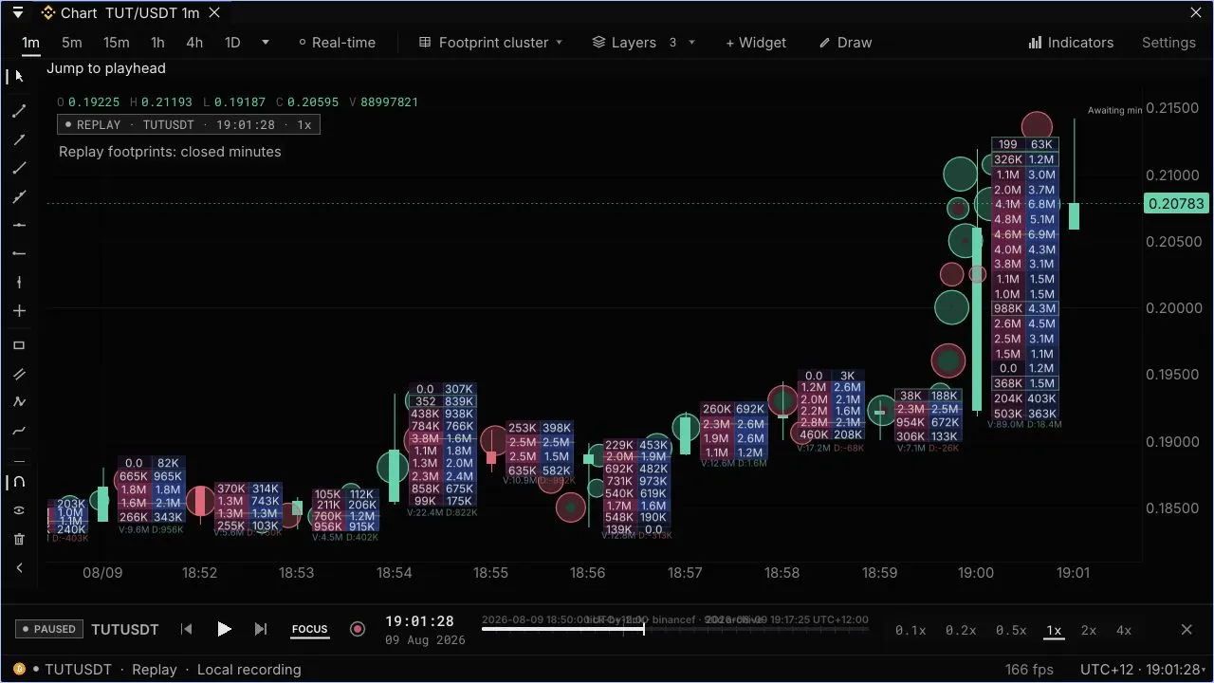The image size is (1214, 683).
Task: Open the Draw tools
Action: [845, 43]
